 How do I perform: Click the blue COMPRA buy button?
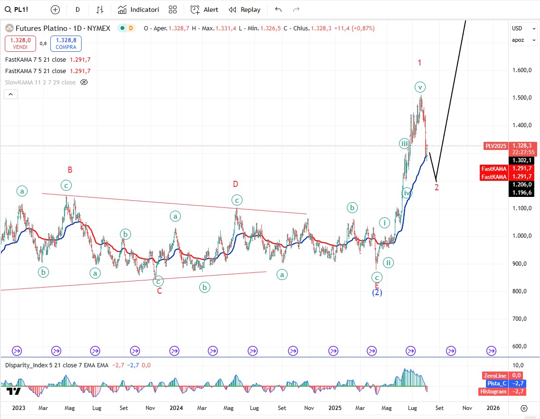click(66, 44)
